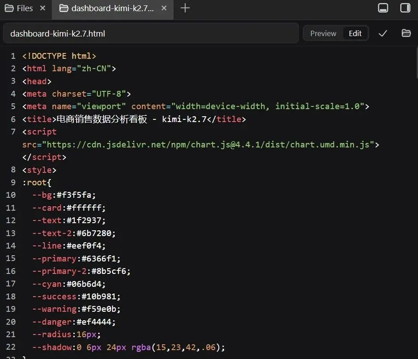Click the <style> tag on line 8

coord(39,170)
